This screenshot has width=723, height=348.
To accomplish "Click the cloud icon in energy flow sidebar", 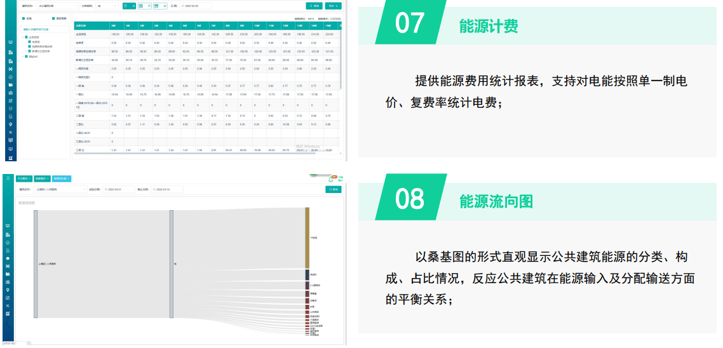I will click(8, 258).
